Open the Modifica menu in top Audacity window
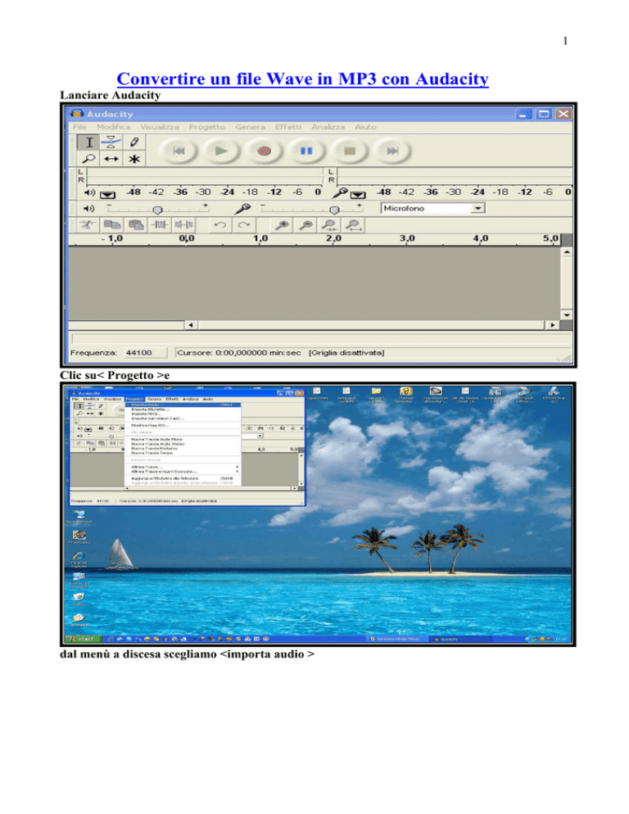This screenshot has width=629, height=814. (x=113, y=127)
